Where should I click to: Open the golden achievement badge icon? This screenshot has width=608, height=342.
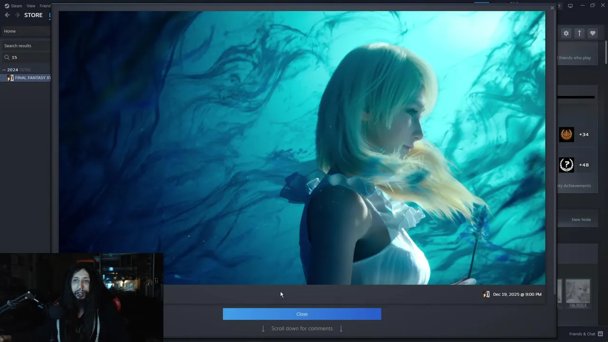pyautogui.click(x=566, y=134)
